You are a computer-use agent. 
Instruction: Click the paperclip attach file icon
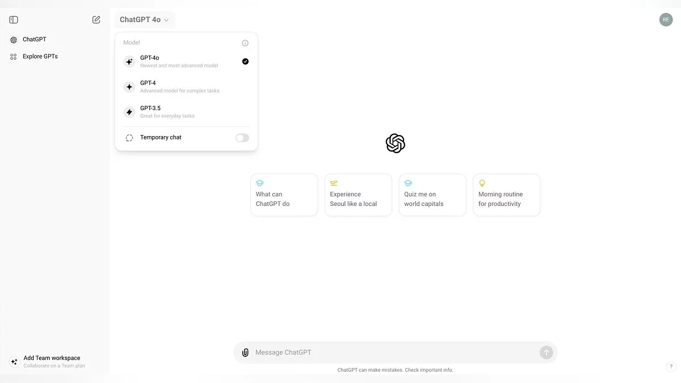245,352
